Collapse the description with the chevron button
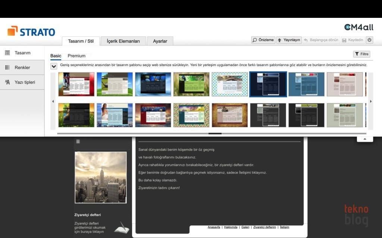382x238 pixels. pos(54,66)
